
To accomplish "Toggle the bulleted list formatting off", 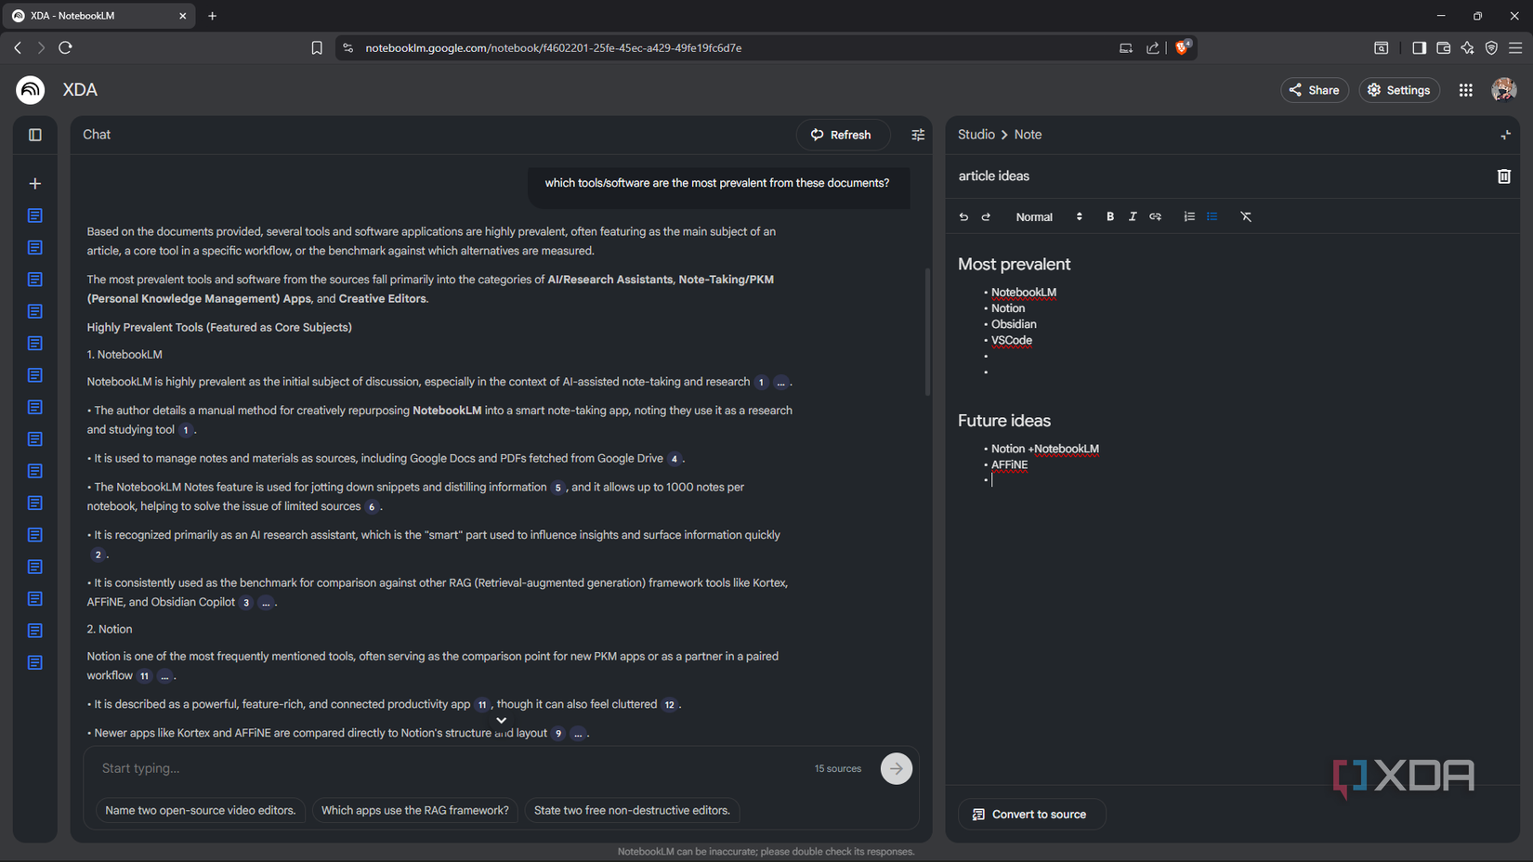I will [x=1212, y=216].
